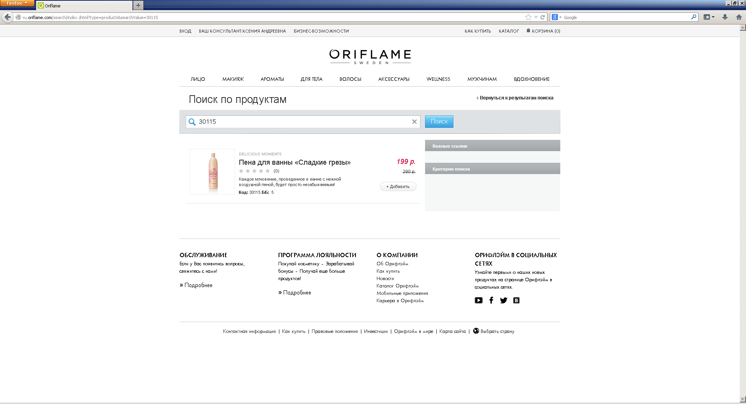Open the Firefox menu dropdown
Image resolution: width=746 pixels, height=404 pixels.
coord(17,3)
